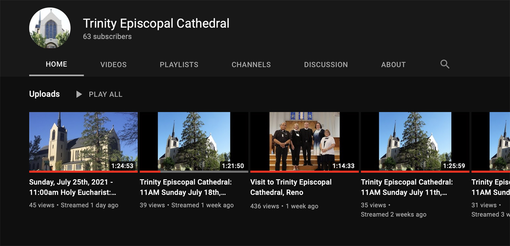This screenshot has width=510, height=246.
Task: Play the thumbnail with duration 1:21:50
Action: click(194, 141)
